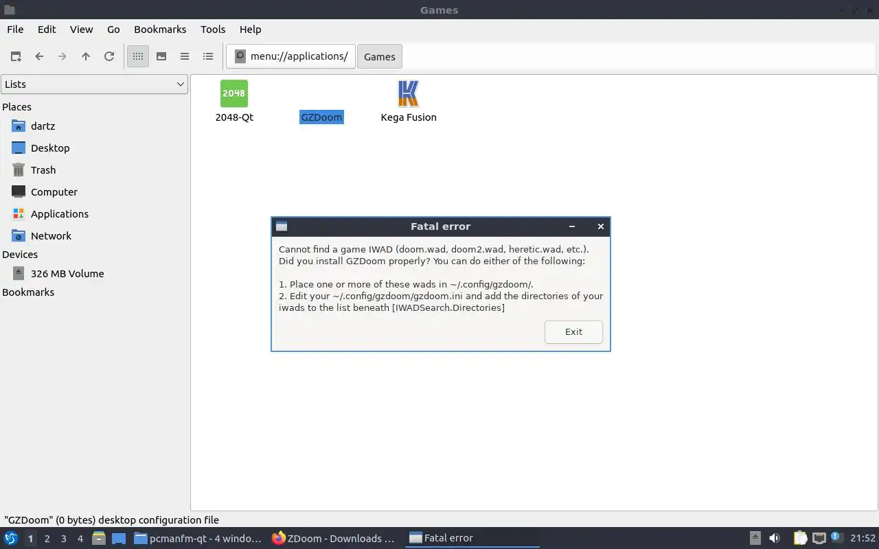The height and width of the screenshot is (549, 879).
Task: Click the file manager quick-launch icon
Action: 99,538
